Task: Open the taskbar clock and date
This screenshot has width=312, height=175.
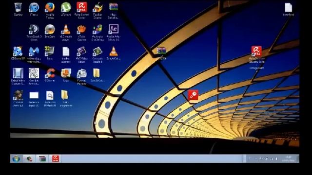Action: pos(288,159)
